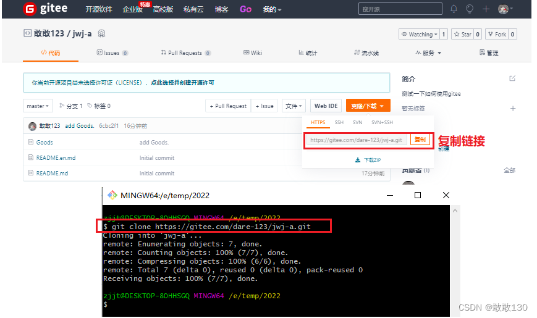Select the SSH clone tab
Viewport: 537px width, 318px height.
[x=339, y=122]
